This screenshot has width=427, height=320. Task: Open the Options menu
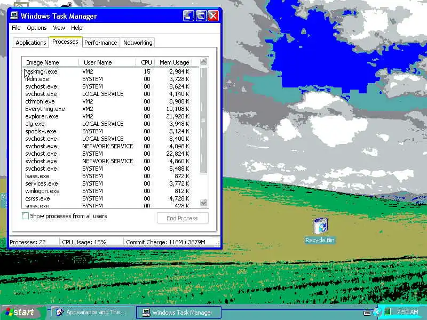point(36,28)
